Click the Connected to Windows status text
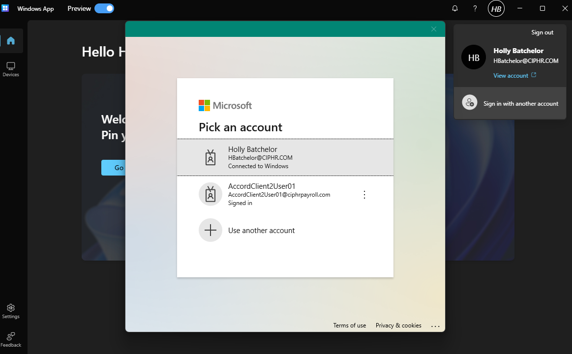 (258, 166)
